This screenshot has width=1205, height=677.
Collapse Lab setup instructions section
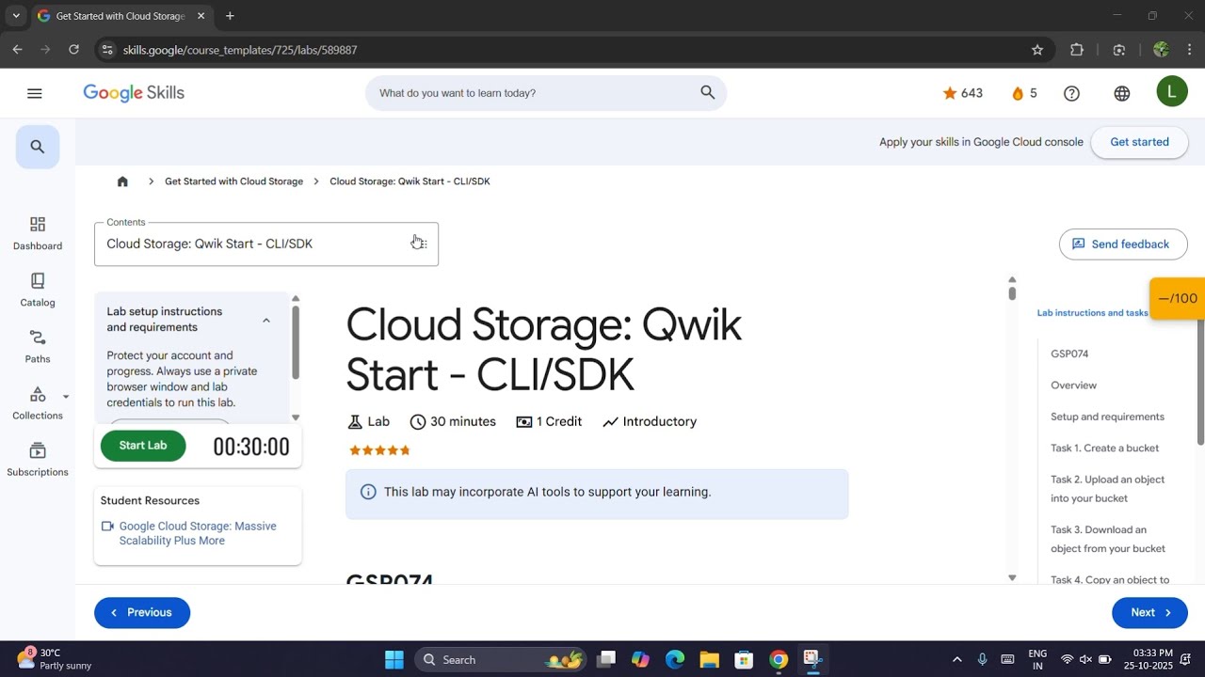point(266,320)
